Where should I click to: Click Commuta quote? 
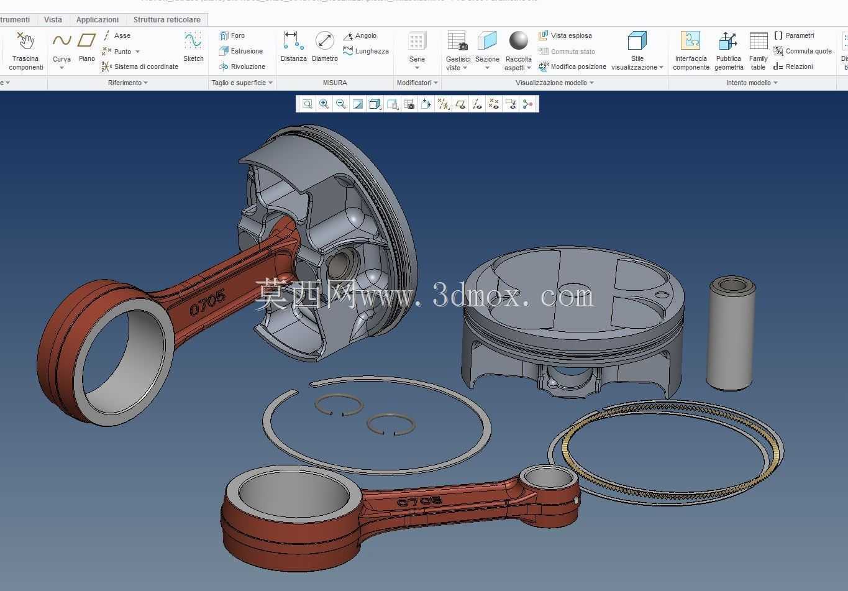[x=803, y=51]
